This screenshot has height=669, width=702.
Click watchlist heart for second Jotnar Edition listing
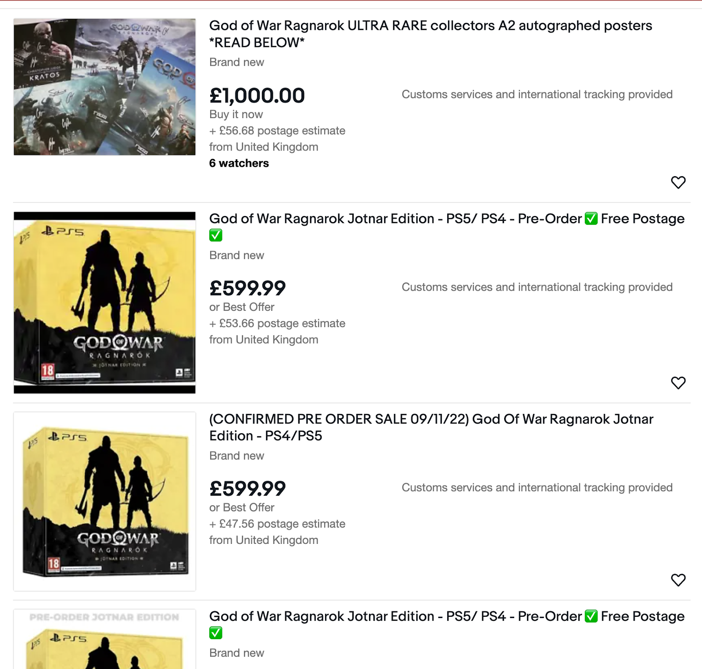click(678, 383)
